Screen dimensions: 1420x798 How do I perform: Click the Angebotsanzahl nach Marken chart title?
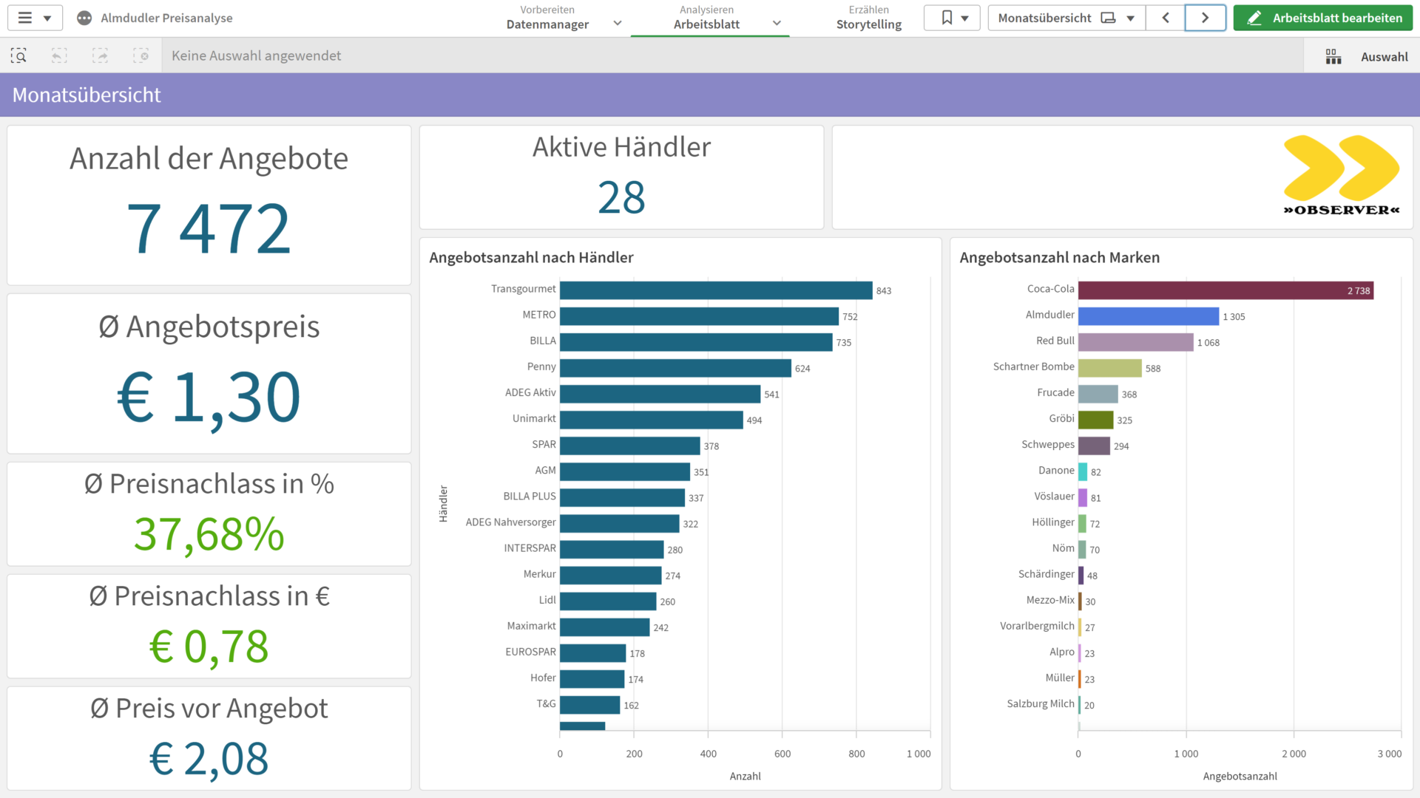click(x=1059, y=257)
